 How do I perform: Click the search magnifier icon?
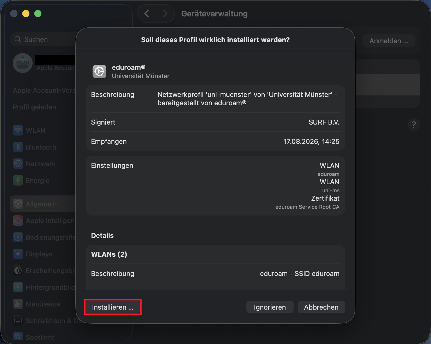click(18, 39)
